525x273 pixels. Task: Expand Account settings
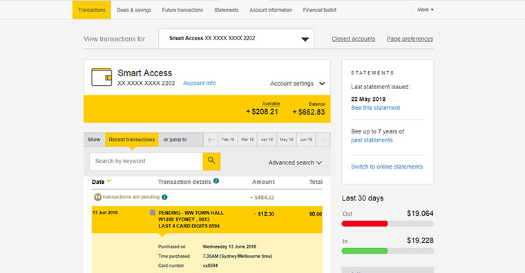[x=297, y=84]
